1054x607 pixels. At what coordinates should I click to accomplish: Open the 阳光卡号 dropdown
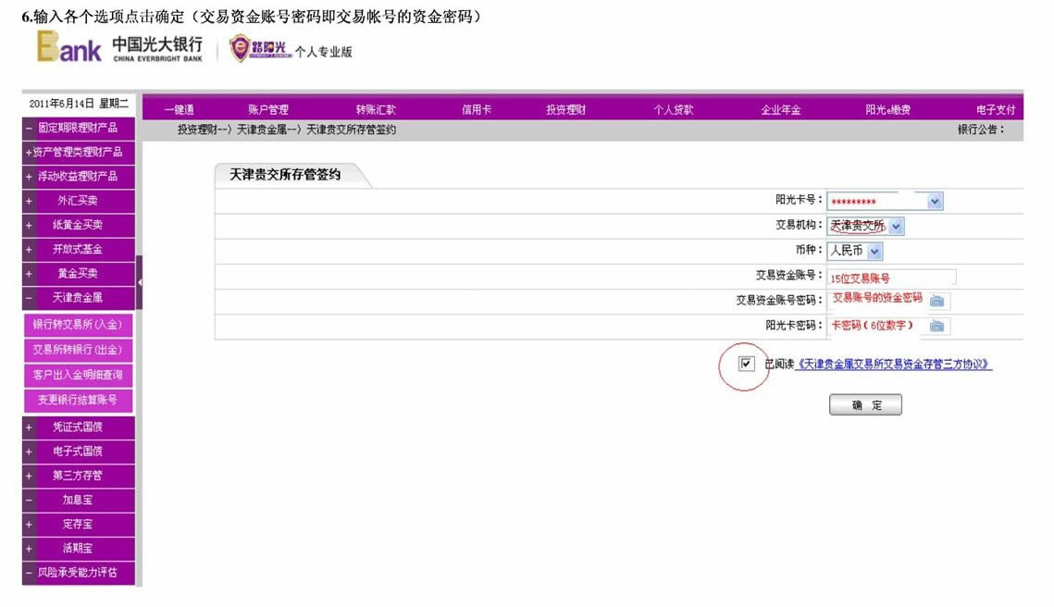pos(935,201)
